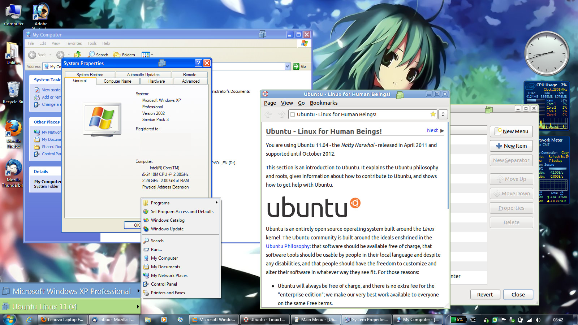578x325 pixels.
Task: Open Printers and Faxes from the XP menu
Action: 181,293
